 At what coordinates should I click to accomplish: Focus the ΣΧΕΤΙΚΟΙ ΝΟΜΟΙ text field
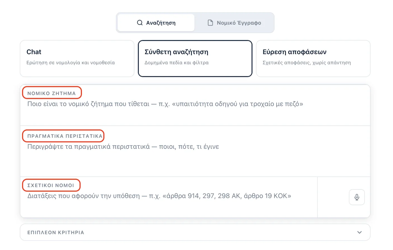[169, 197]
